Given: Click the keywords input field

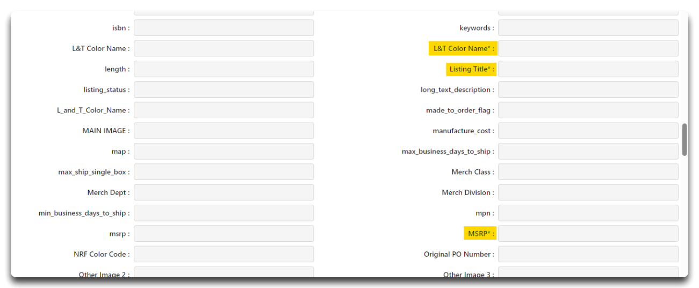Looking at the screenshot, I should [x=588, y=28].
